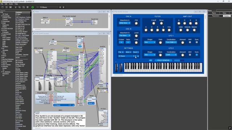The width and height of the screenshot is (232, 130).
Task: Switch to the Details tab
Action: point(227,16)
